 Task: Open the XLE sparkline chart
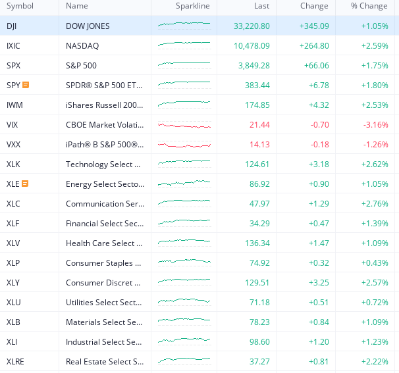[x=184, y=184]
